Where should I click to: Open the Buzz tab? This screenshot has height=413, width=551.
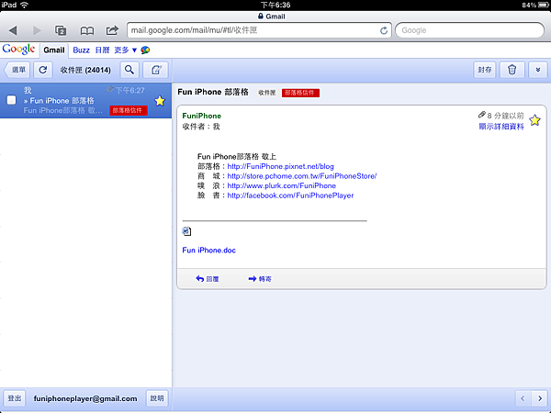81,50
